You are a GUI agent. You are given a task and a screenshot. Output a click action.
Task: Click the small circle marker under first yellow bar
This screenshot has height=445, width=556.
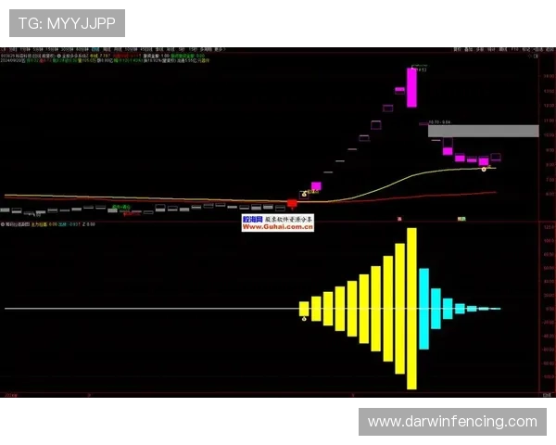click(x=303, y=318)
